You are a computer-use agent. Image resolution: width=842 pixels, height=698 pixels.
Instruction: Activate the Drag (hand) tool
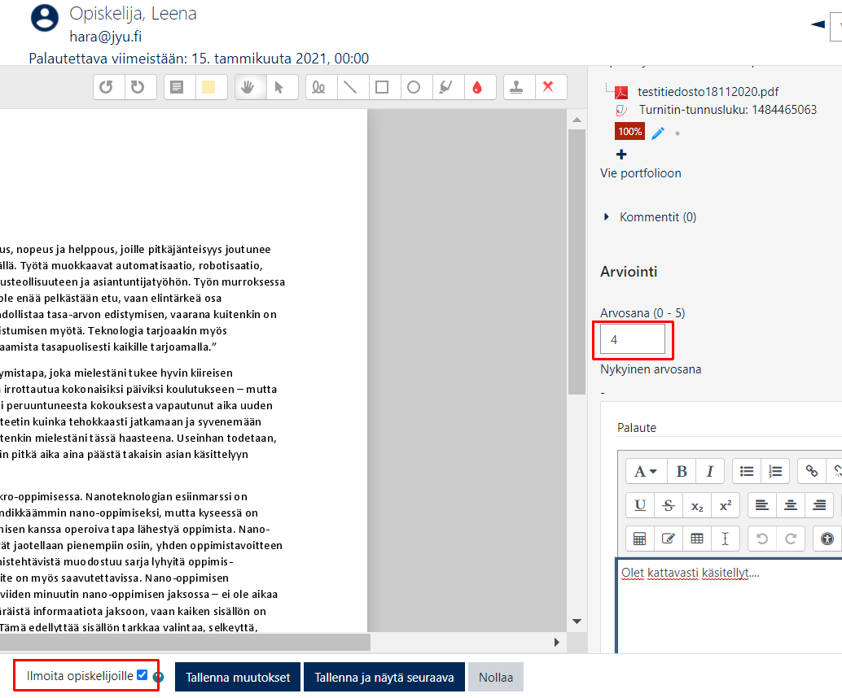[248, 87]
